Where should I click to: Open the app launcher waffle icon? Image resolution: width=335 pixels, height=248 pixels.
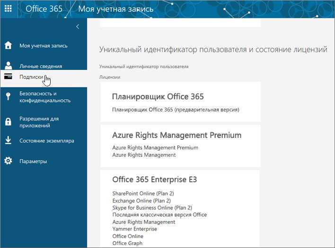[8, 9]
